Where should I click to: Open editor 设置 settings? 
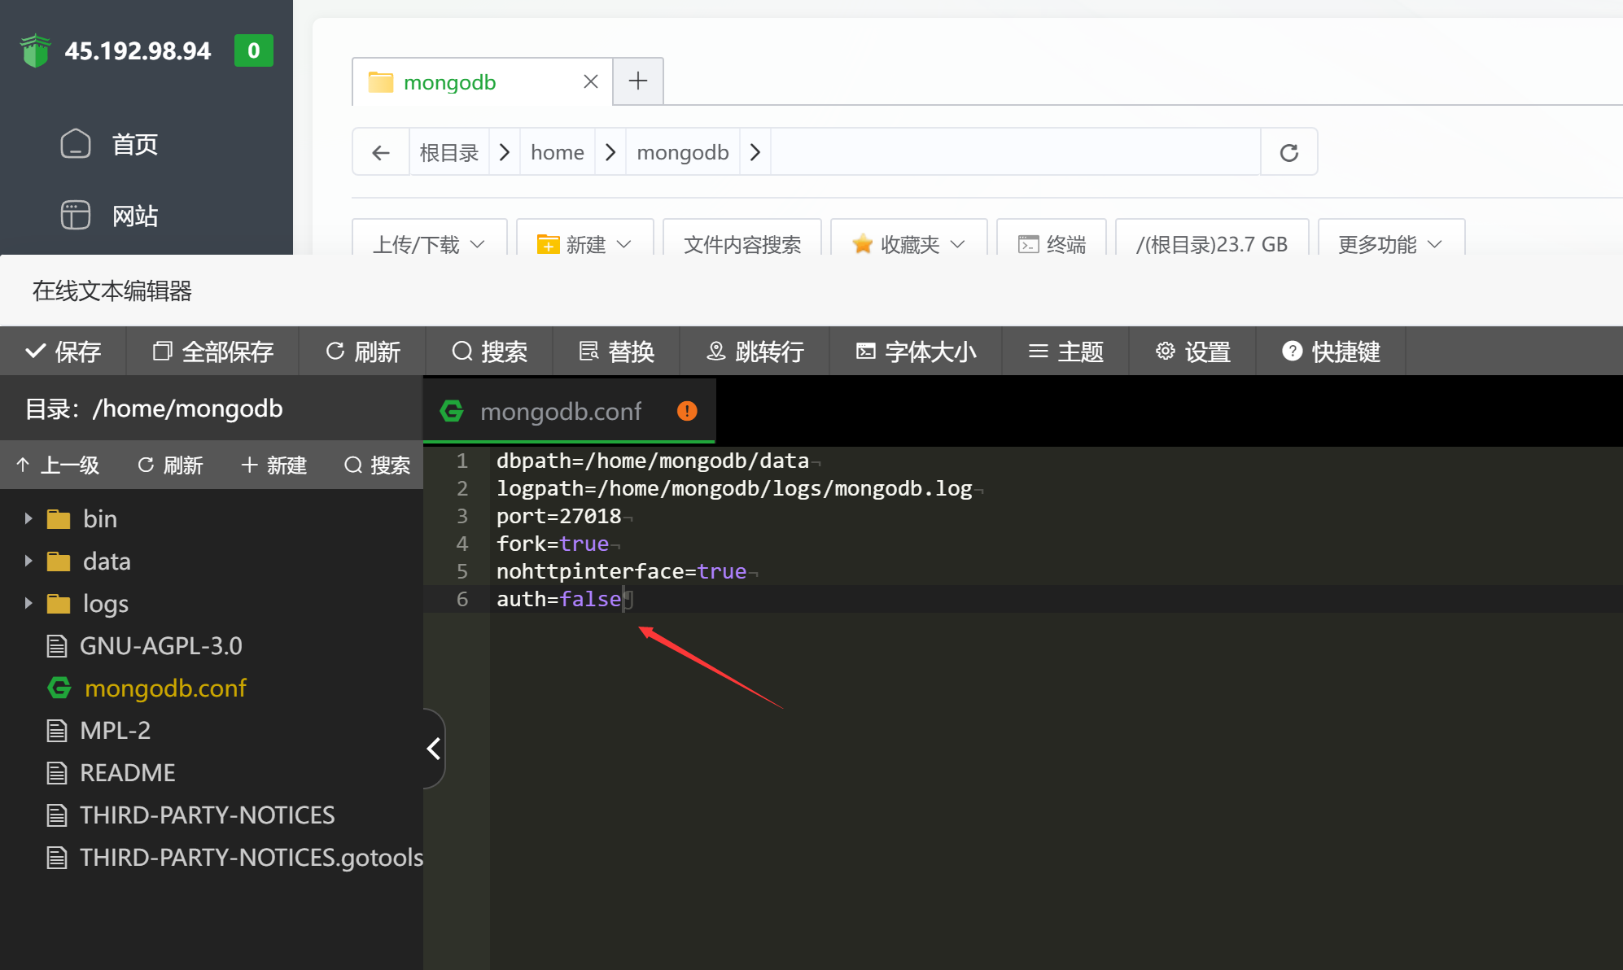pyautogui.click(x=1193, y=352)
